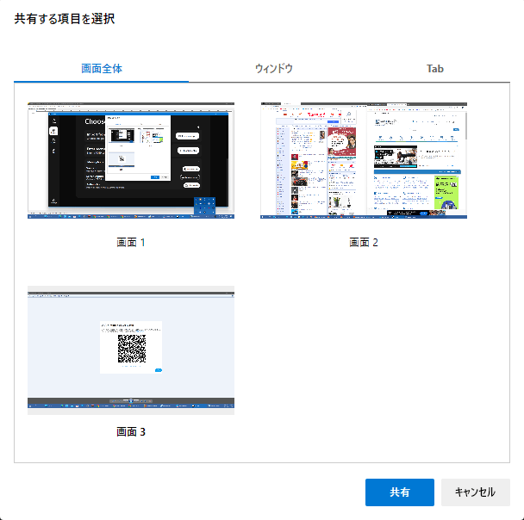Choose the 画面 1 screen thumbnail
Viewport: 524px width, 520px height.
[x=131, y=160]
